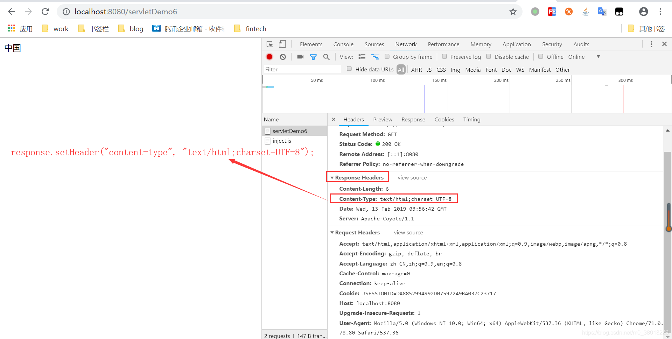This screenshot has width=672, height=339.
Task: Capture screenshots camera icon
Action: pyautogui.click(x=300, y=57)
